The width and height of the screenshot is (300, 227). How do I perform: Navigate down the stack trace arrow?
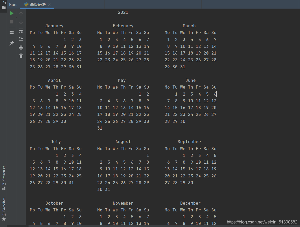(21, 22)
